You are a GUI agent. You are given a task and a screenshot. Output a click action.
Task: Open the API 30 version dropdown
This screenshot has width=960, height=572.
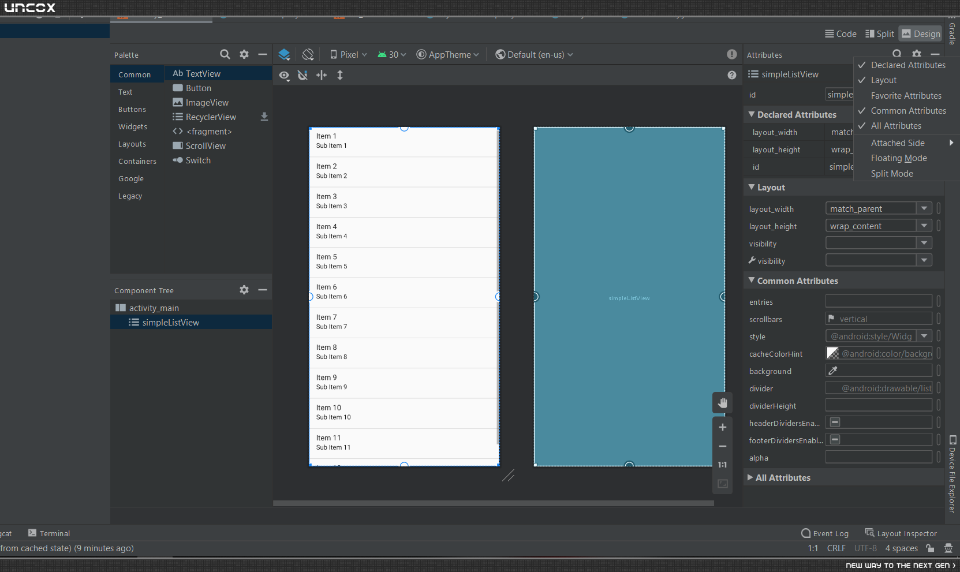click(x=392, y=54)
